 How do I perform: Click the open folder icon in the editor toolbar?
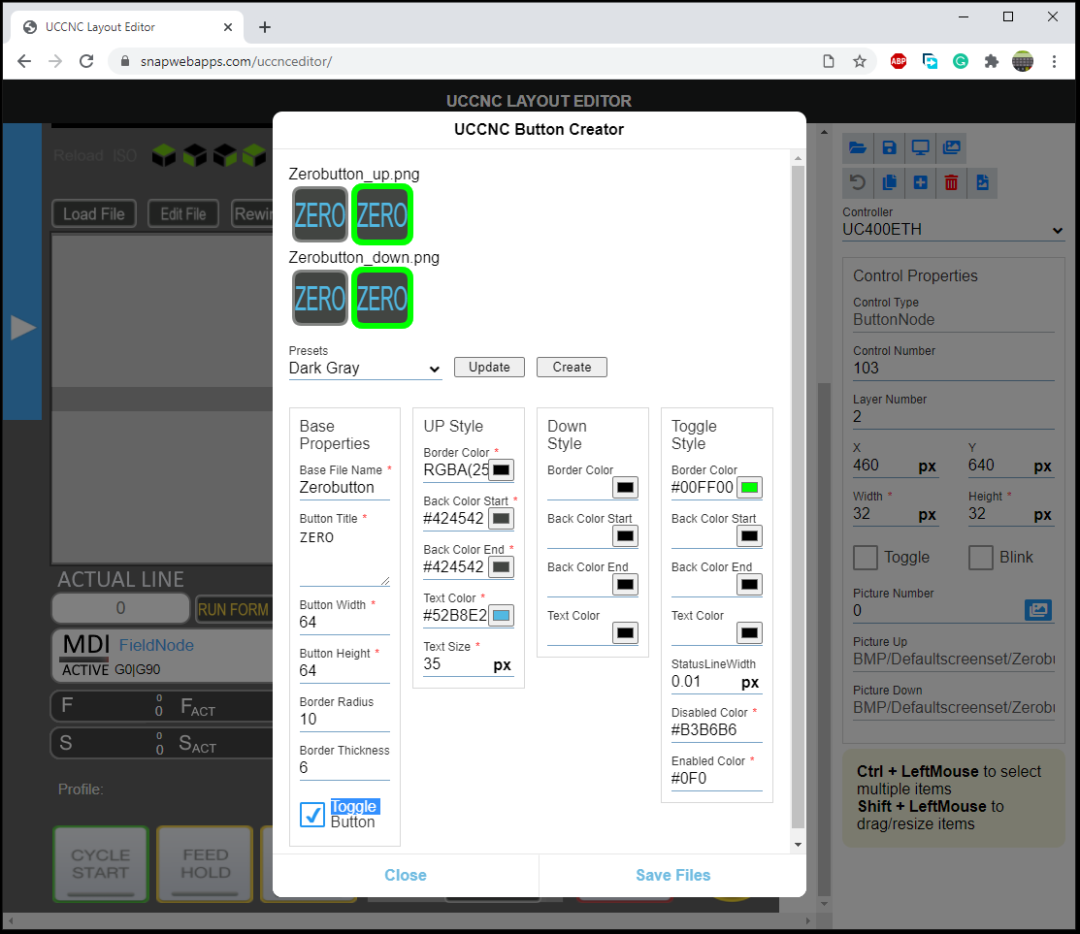[x=858, y=148]
